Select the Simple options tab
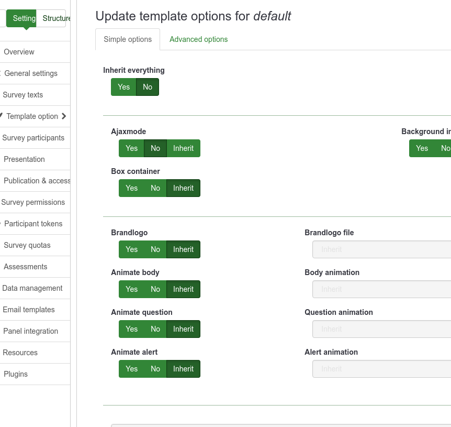The height and width of the screenshot is (427, 451). pos(128,39)
